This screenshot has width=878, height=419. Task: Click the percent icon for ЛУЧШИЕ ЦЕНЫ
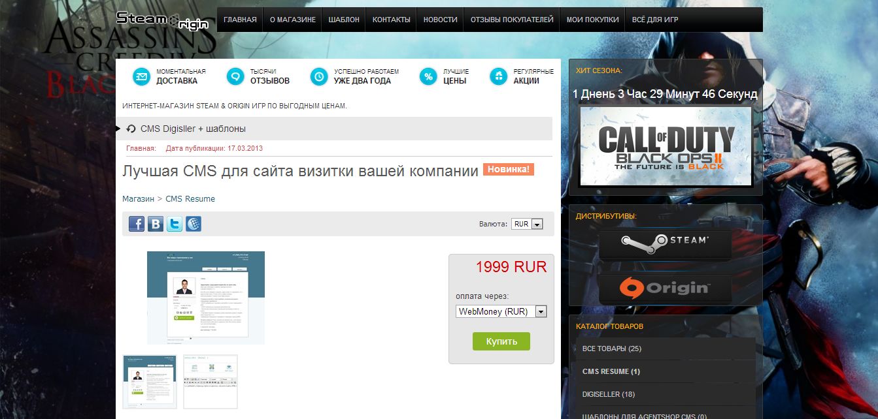point(428,76)
